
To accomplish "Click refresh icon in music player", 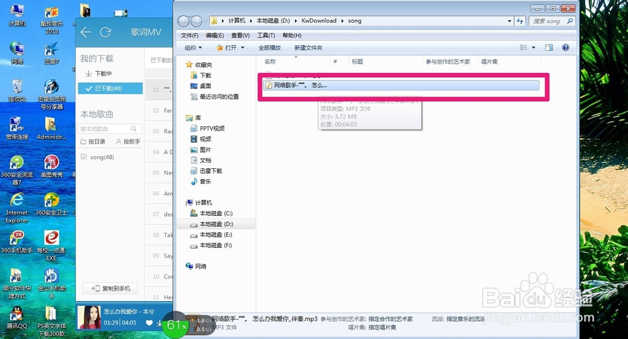I will (106, 32).
